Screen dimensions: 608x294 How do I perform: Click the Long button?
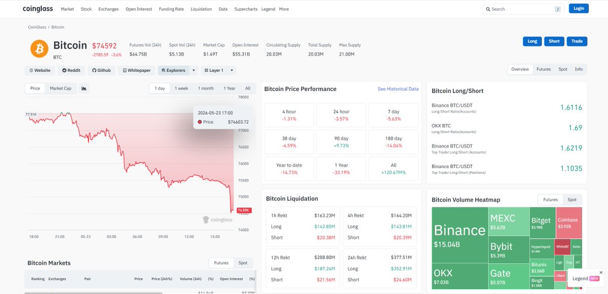pos(533,41)
